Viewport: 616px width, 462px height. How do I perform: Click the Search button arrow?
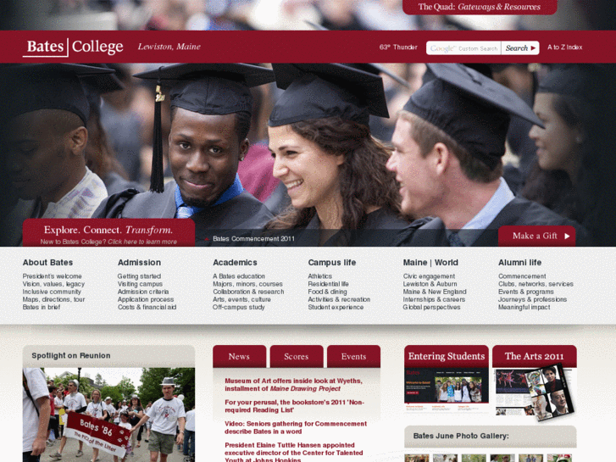click(x=533, y=48)
